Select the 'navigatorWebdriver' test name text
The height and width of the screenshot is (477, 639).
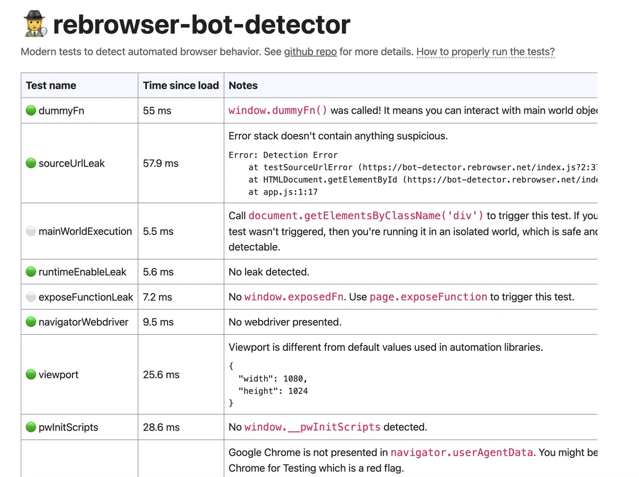[84, 322]
